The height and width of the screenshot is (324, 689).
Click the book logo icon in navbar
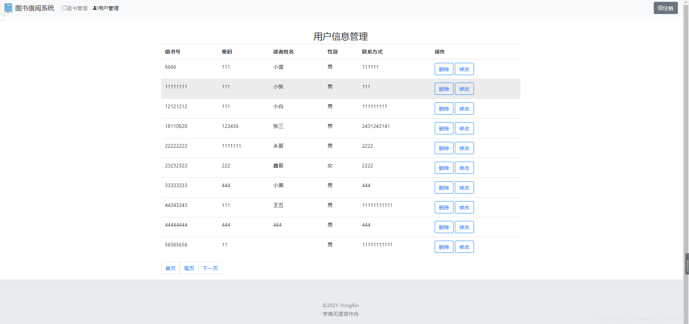[8, 8]
